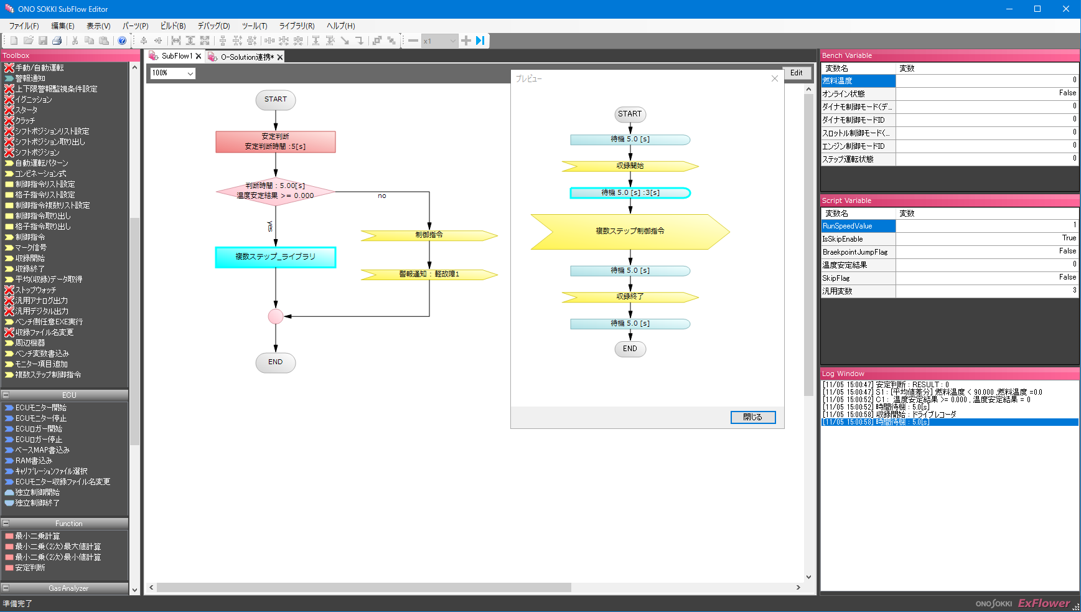Select the 制御指令 yellow flow block
Image resolution: width=1081 pixels, height=612 pixels.
point(429,235)
